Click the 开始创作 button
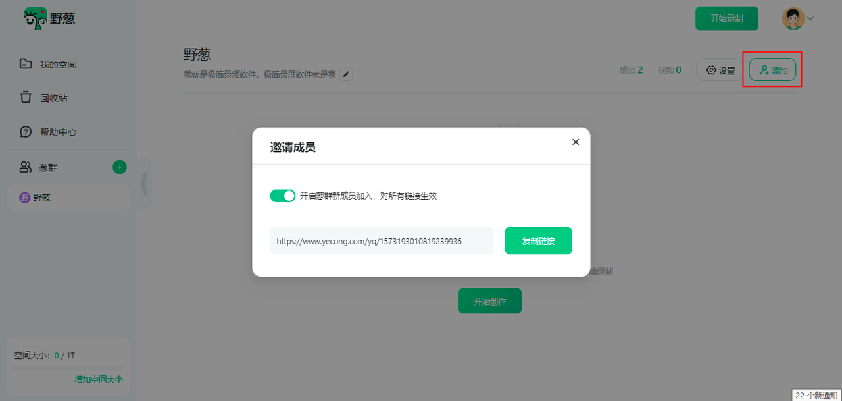This screenshot has height=401, width=842. 490,301
